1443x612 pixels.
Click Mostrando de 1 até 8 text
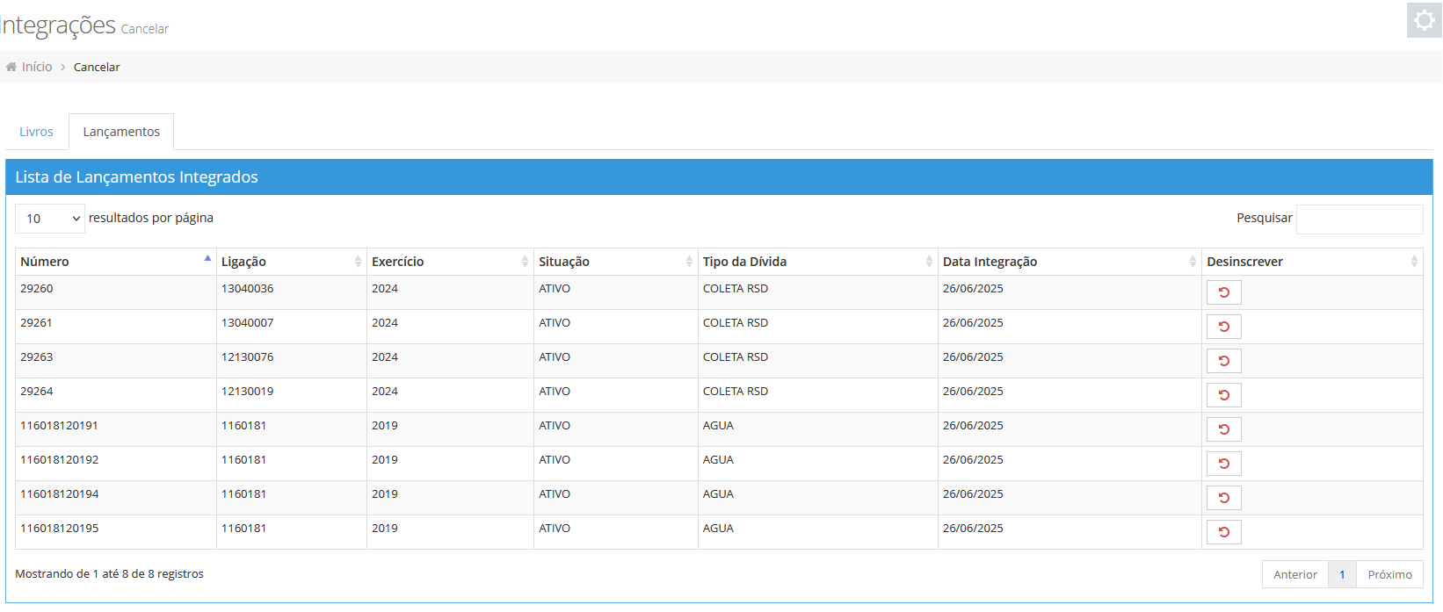click(109, 573)
